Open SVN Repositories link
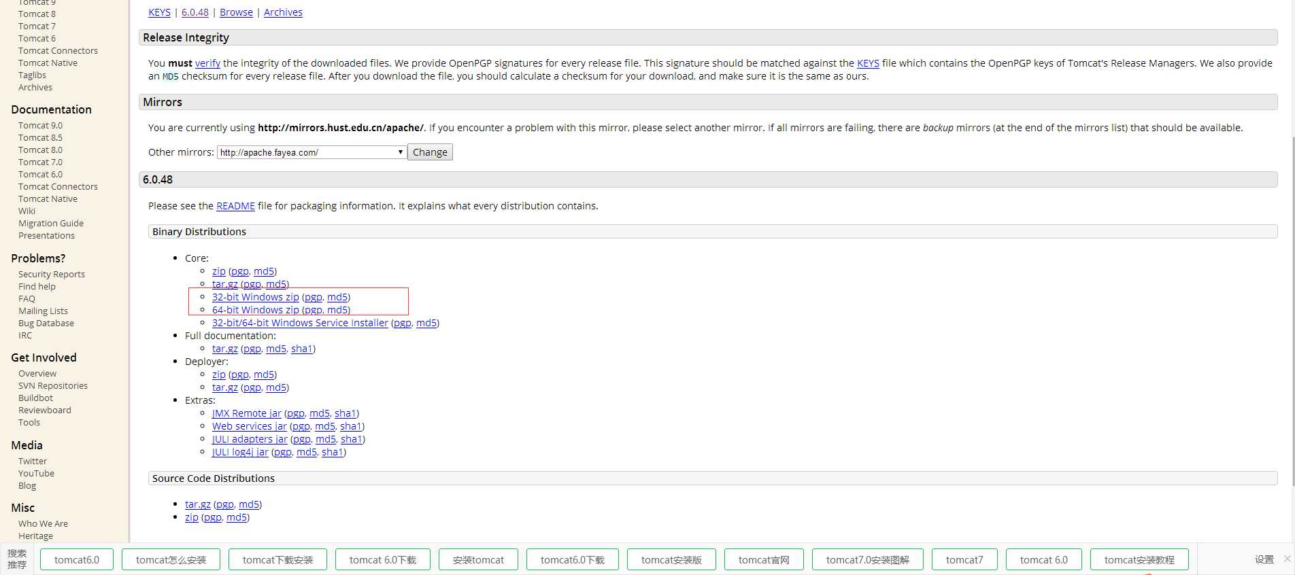Viewport: 1295px width, 575px height. [x=53, y=385]
